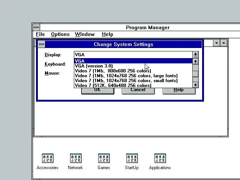The width and height of the screenshot is (240, 180).
Task: Click the display list scroll down arrow
Action: (195, 85)
